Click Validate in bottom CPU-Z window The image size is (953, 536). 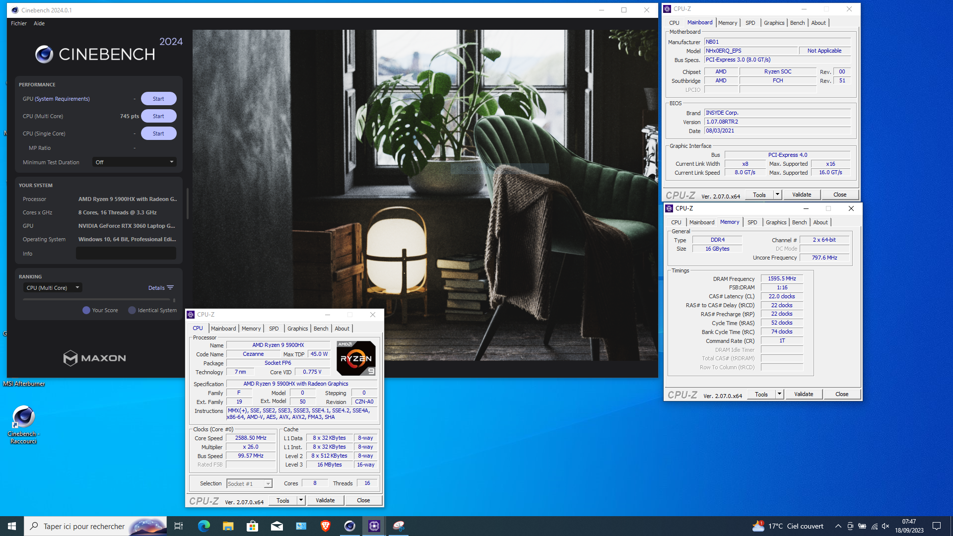pyautogui.click(x=325, y=500)
